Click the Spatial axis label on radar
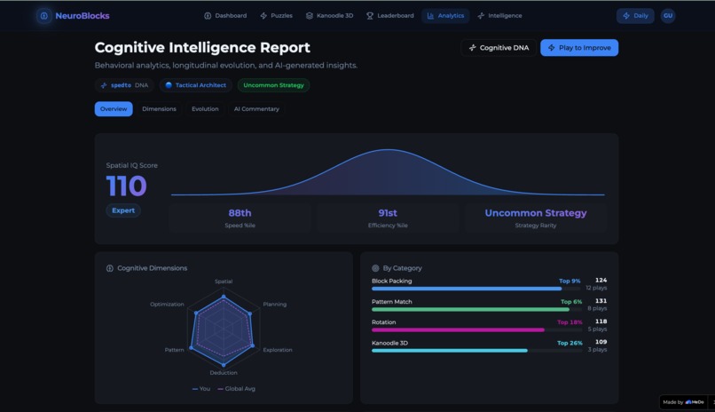715x412 pixels. (x=224, y=281)
